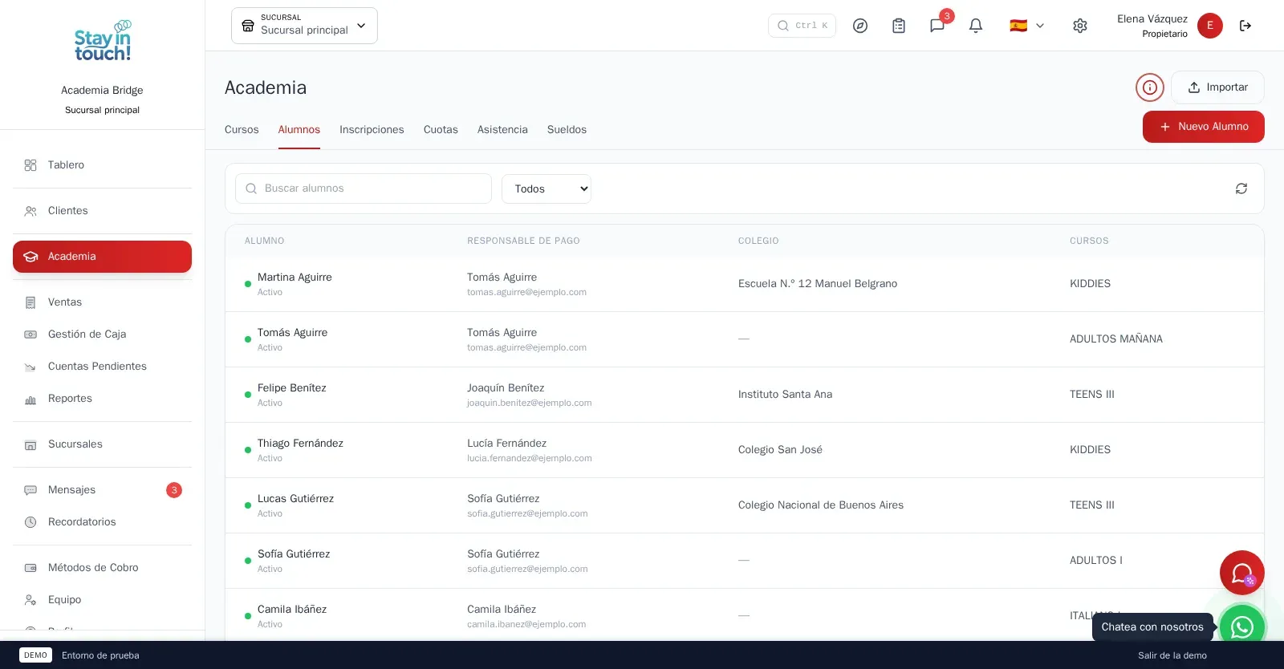Open Métodos de Cobro in sidebar
1284x669 pixels.
click(103, 568)
